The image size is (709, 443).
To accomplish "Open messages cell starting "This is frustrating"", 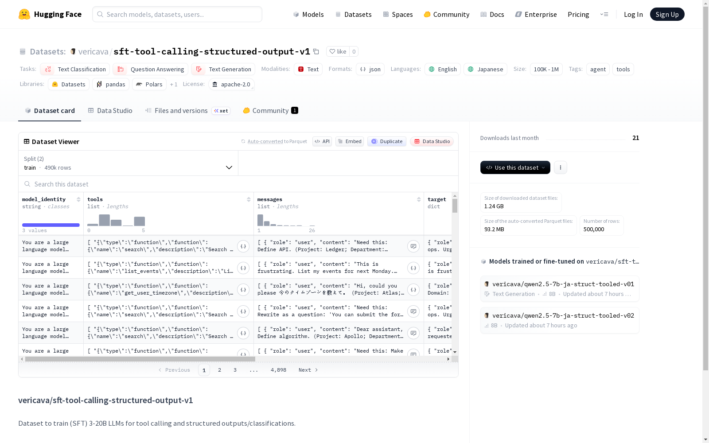I will click(413, 268).
